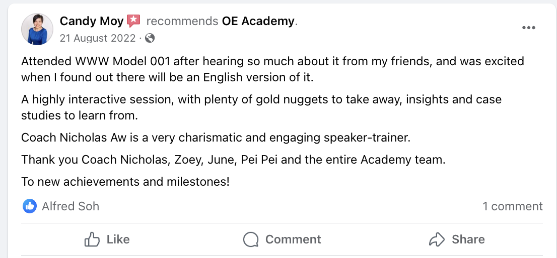The width and height of the screenshot is (557, 258).
Task: Click the Like thumbs-up icon
Action: click(92, 239)
